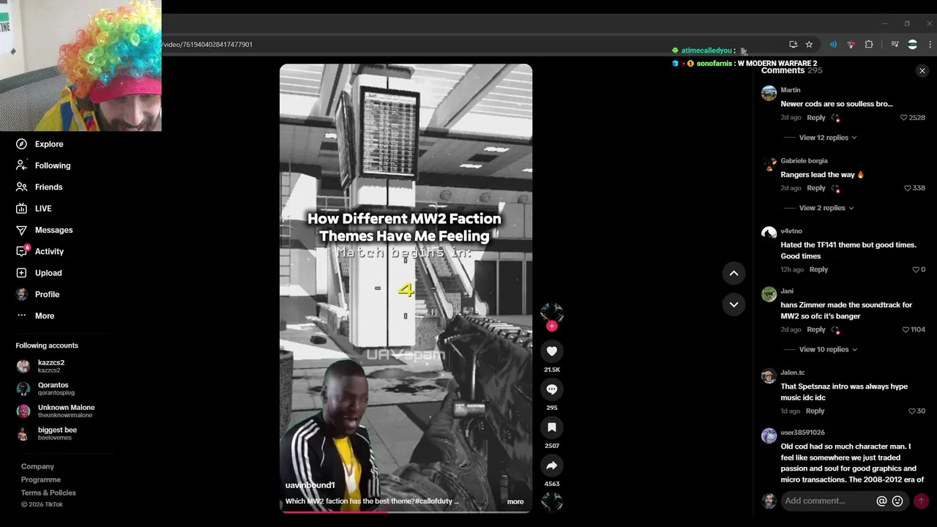The width and height of the screenshot is (937, 527).
Task: Click the video comments bubble icon
Action: point(552,389)
